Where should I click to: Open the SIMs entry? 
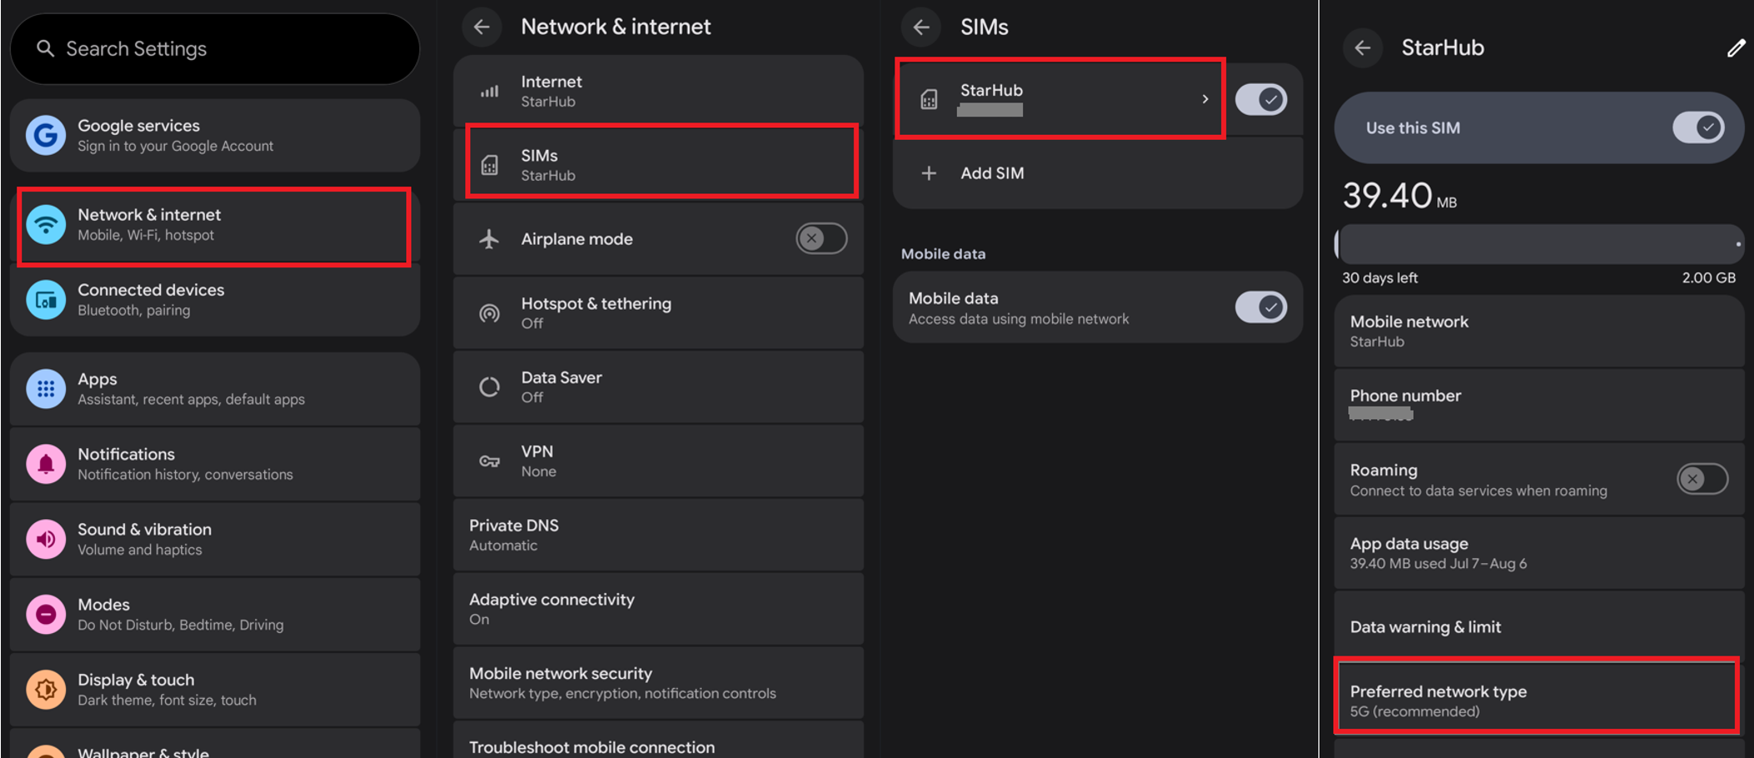point(658,165)
